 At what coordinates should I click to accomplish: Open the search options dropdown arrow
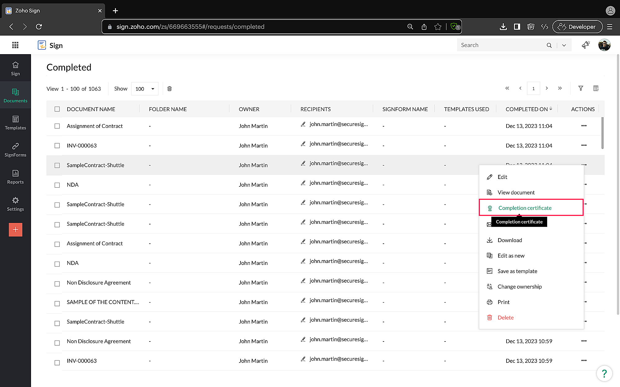(x=564, y=45)
